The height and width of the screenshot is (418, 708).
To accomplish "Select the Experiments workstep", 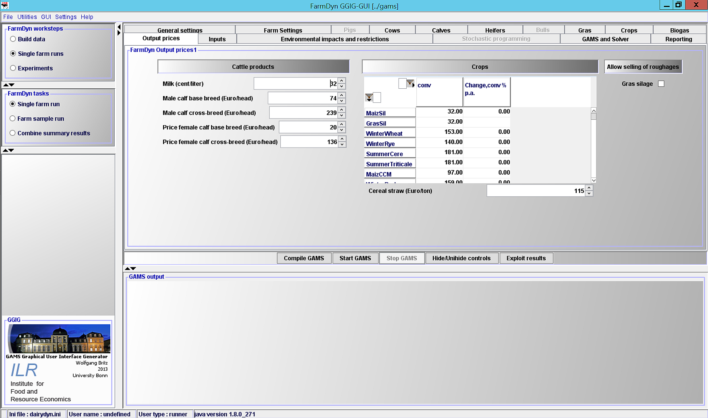I will point(13,68).
